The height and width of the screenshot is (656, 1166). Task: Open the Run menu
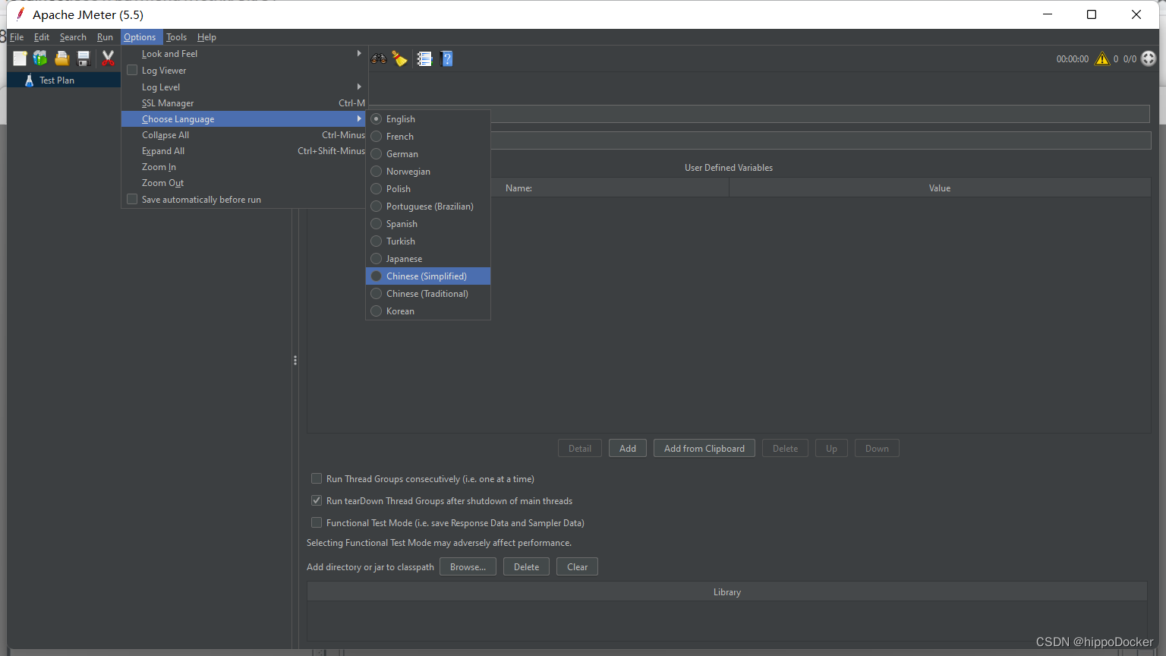105,37
